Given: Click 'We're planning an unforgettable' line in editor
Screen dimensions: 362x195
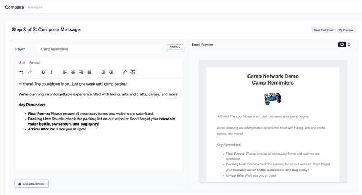Looking at the screenshot, I should (x=98, y=94).
